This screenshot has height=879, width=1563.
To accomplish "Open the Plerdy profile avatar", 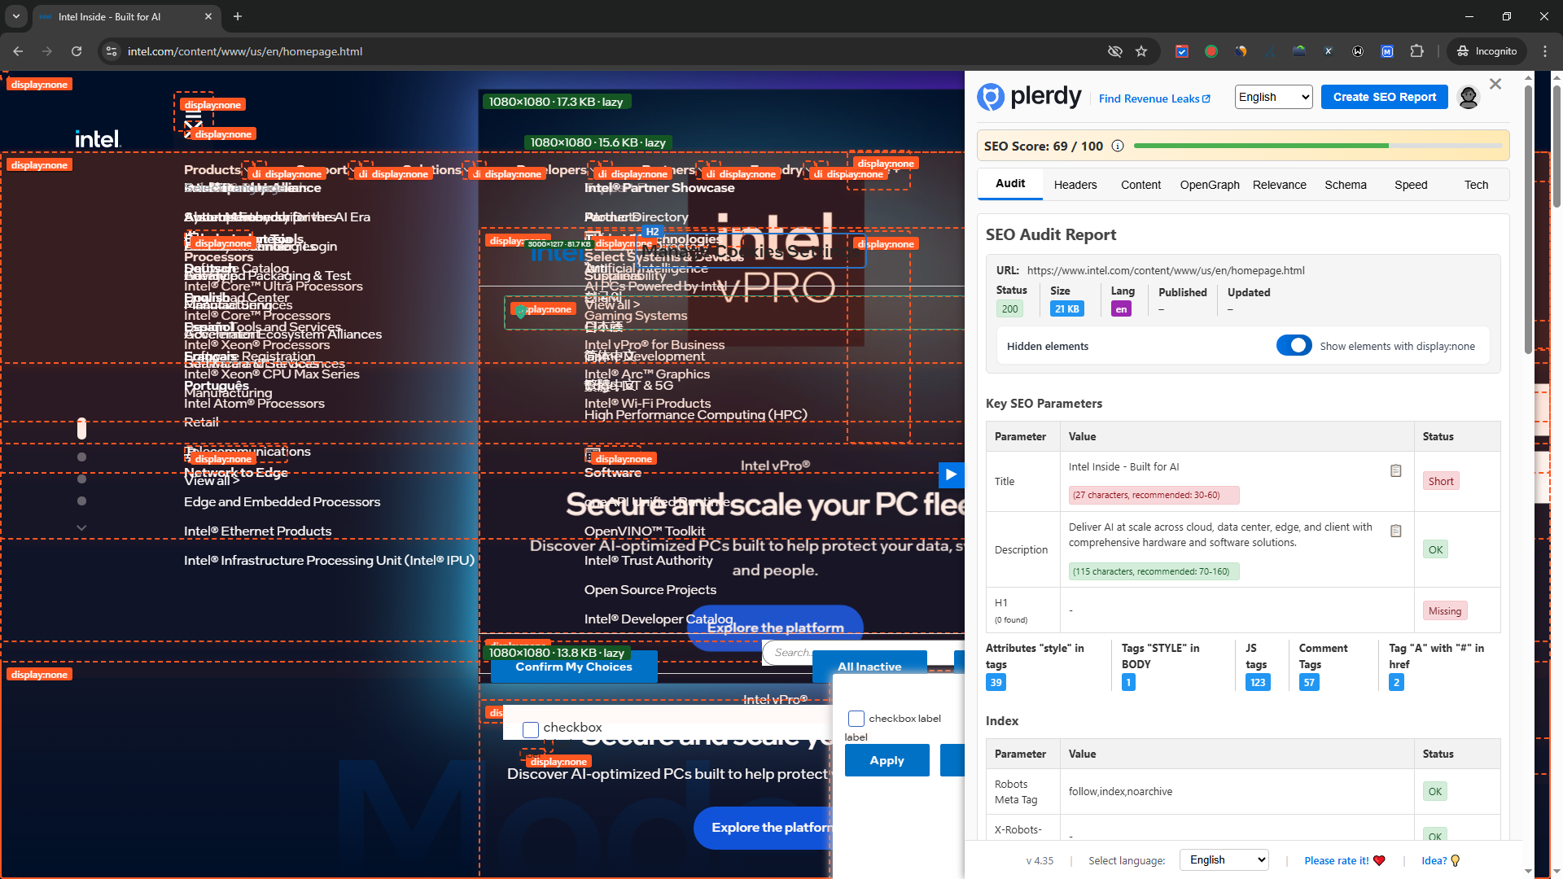I will point(1468,98).
